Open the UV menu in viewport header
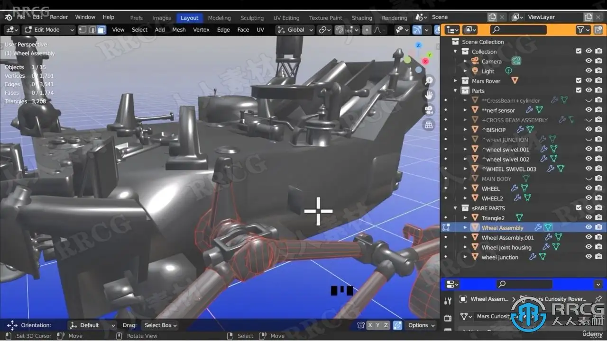 (260, 30)
